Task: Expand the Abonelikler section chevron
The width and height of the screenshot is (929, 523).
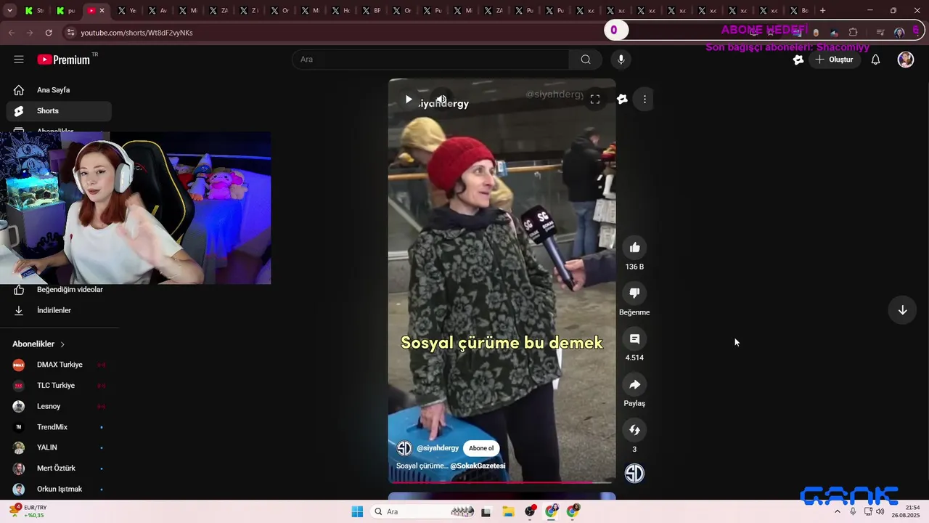Action: 62,344
